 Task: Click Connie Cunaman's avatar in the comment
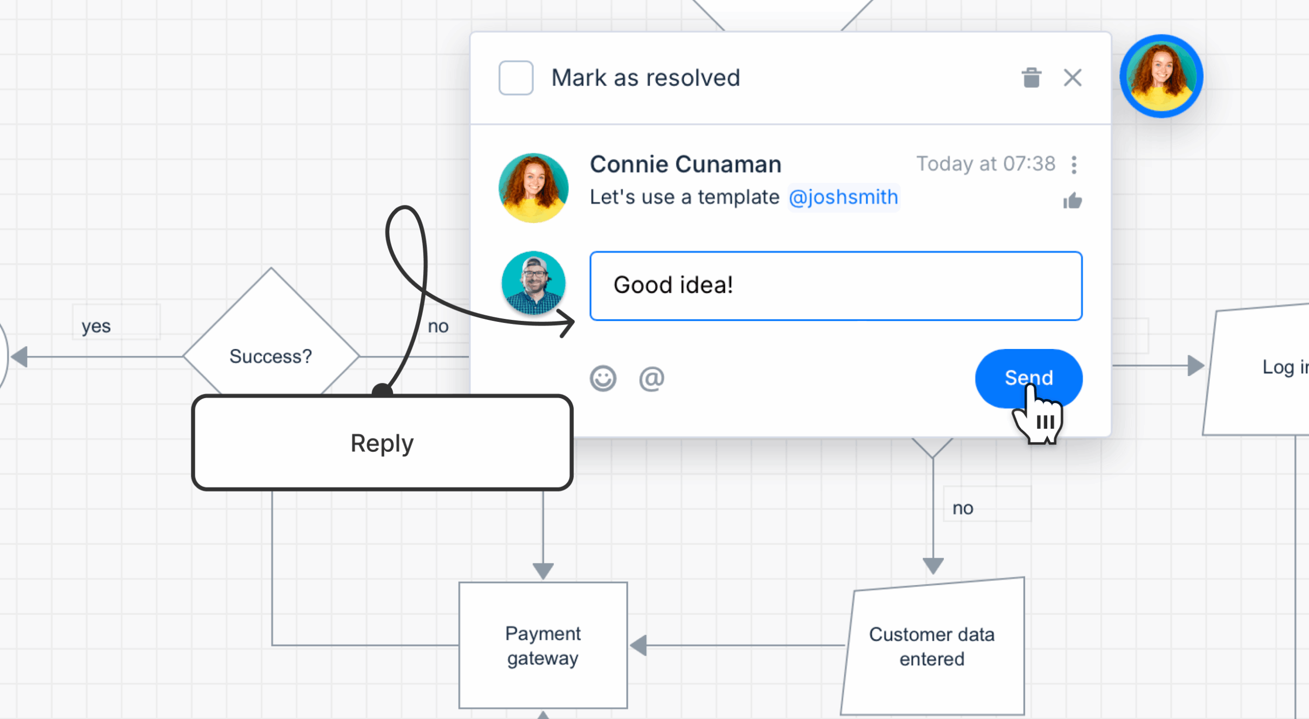(533, 188)
